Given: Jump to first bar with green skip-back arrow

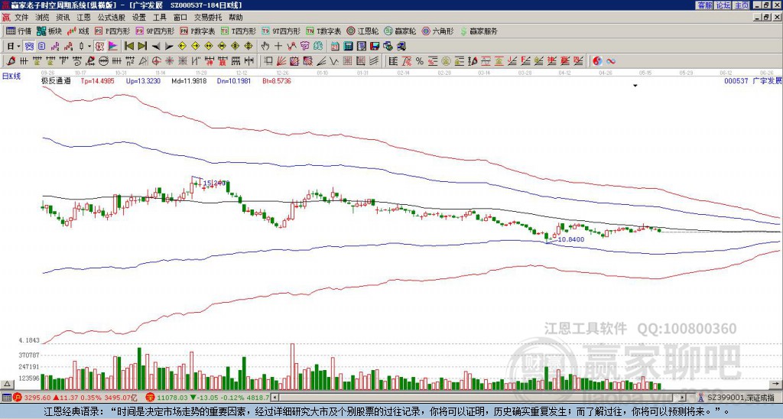Looking at the screenshot, I should (x=129, y=46).
